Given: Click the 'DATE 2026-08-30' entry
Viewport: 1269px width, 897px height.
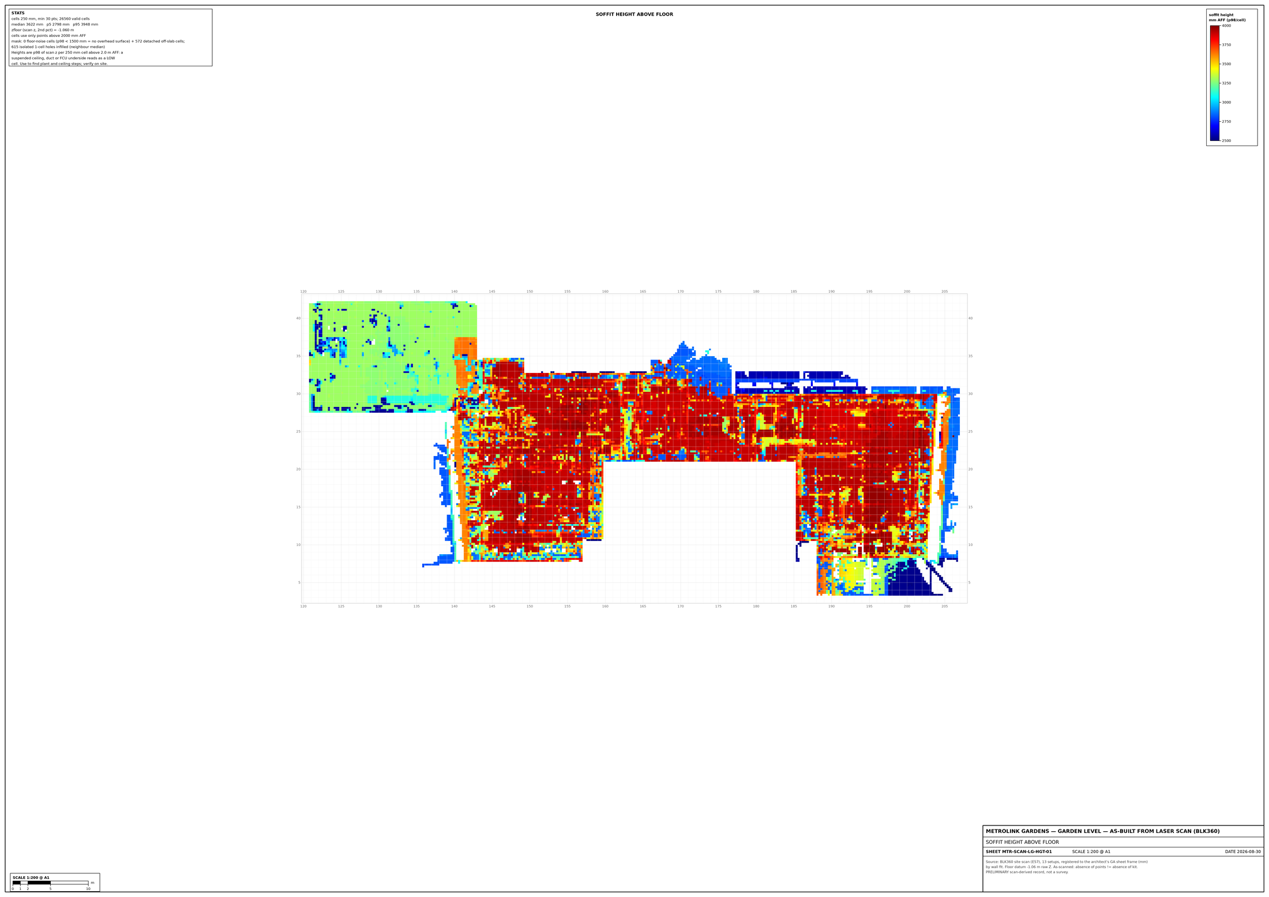Looking at the screenshot, I should click(1242, 852).
